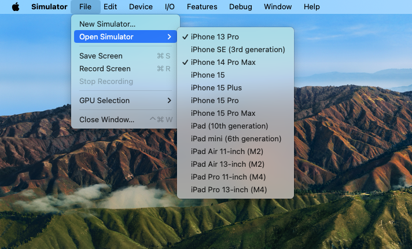This screenshot has width=412, height=249.
Task: Open the Simulator app menu
Action: tap(49, 7)
